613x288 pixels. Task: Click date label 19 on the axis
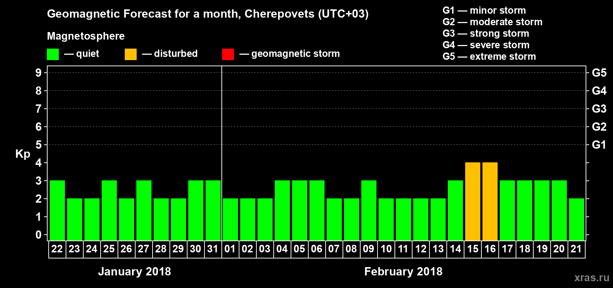click(542, 249)
